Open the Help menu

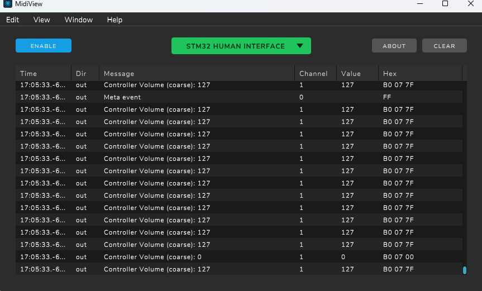coord(114,20)
